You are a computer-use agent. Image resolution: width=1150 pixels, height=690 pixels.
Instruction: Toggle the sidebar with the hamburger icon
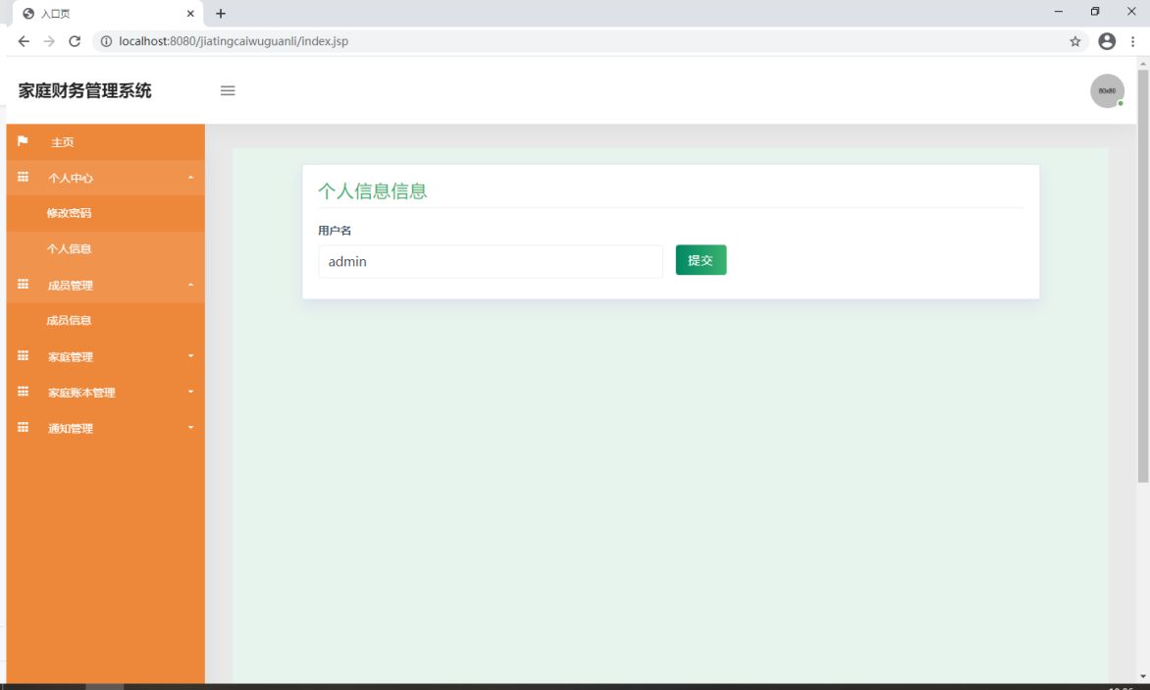coord(228,91)
